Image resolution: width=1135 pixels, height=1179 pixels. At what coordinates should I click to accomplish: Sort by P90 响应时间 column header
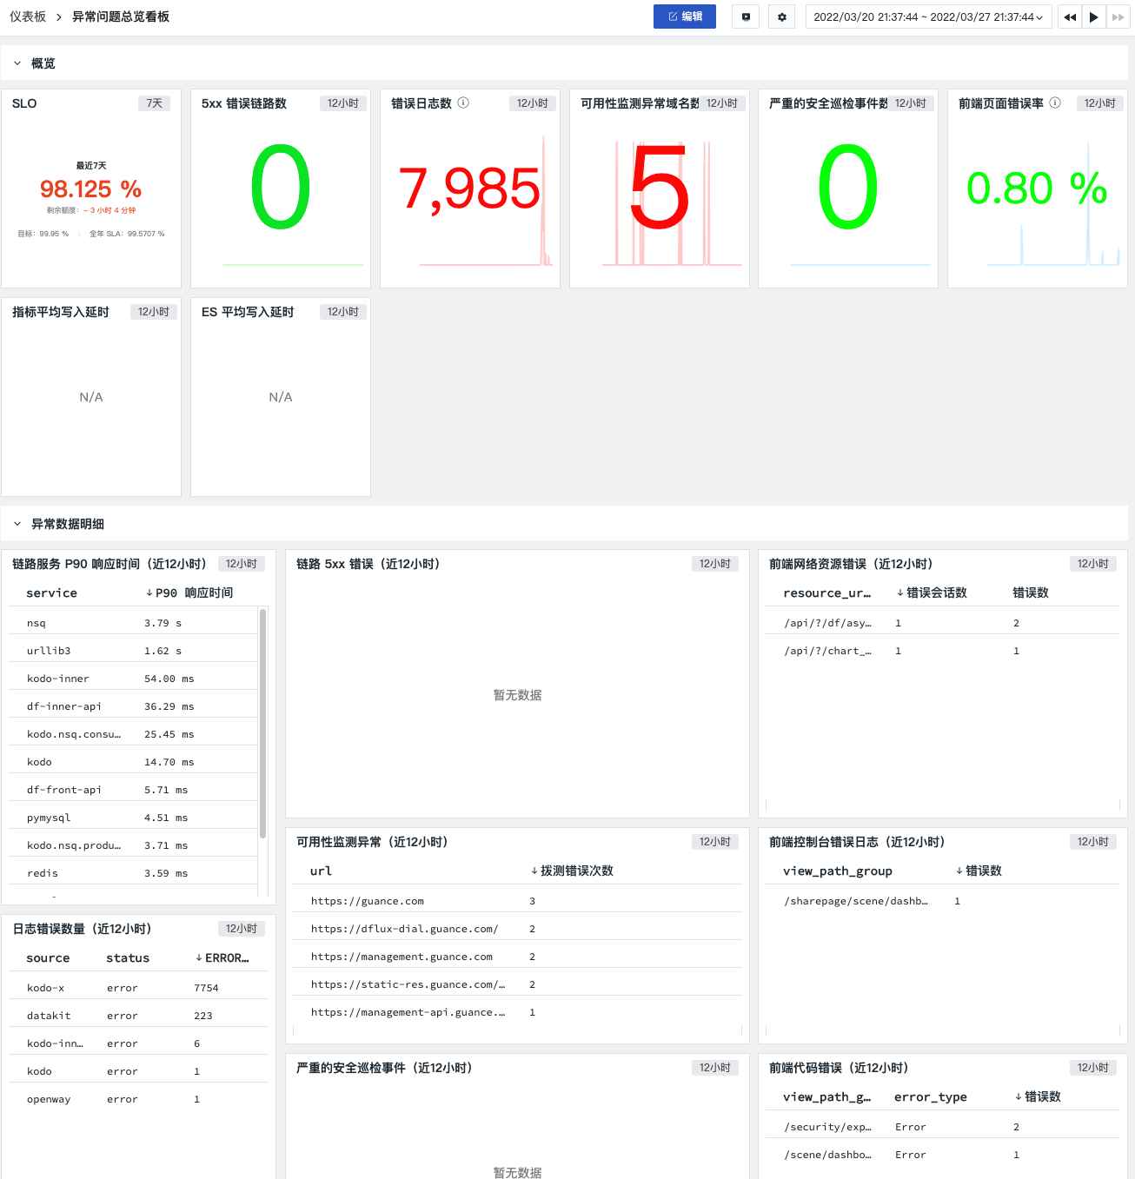pos(189,593)
